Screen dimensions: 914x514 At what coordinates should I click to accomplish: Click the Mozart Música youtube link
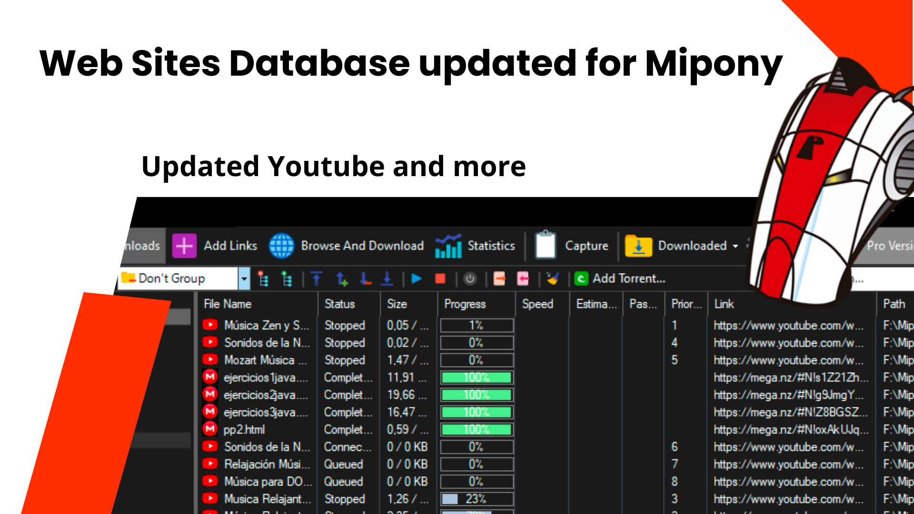pos(788,360)
